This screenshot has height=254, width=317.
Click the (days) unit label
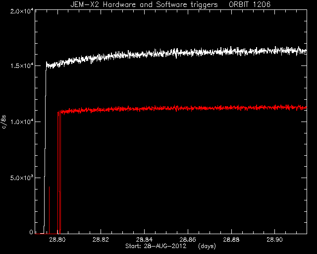(x=207, y=246)
